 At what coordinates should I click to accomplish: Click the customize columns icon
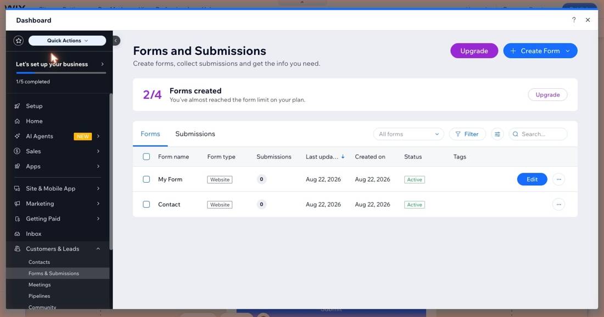(497, 134)
